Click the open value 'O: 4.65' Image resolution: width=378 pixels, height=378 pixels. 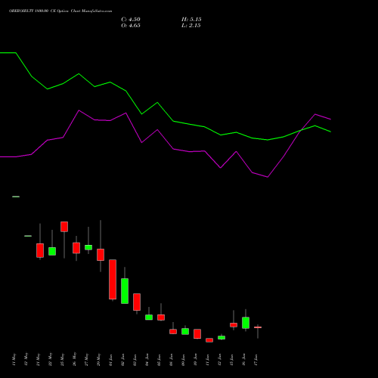(131, 26)
